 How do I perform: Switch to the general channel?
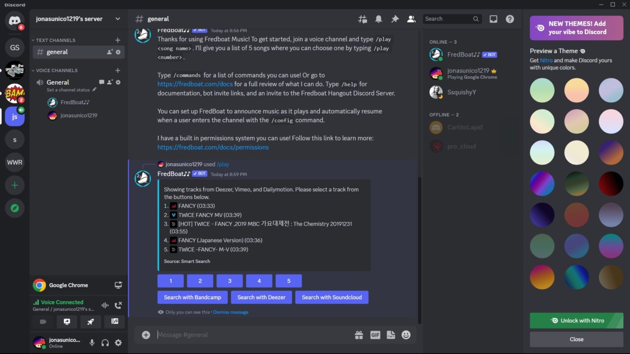point(58,52)
